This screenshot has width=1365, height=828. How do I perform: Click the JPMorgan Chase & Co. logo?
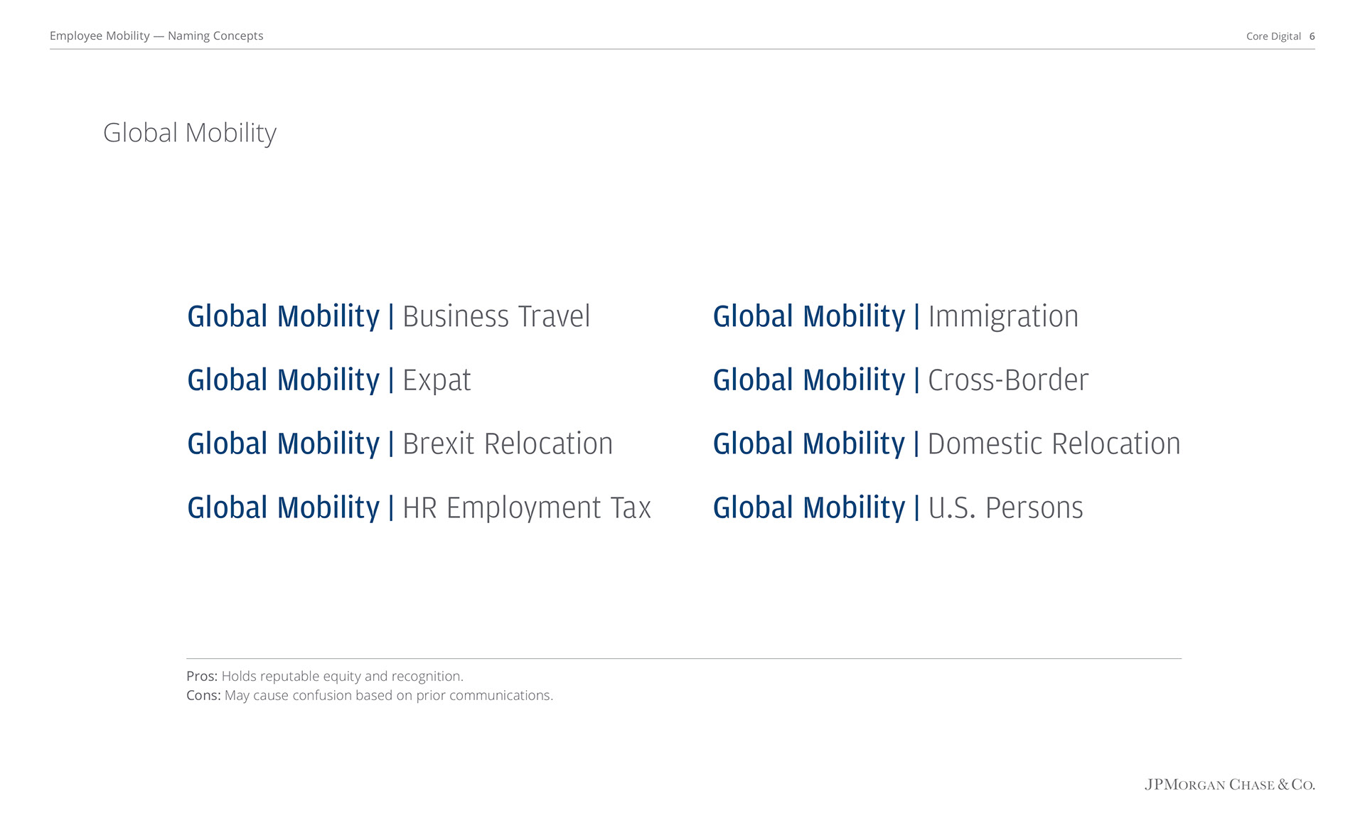tap(1230, 785)
